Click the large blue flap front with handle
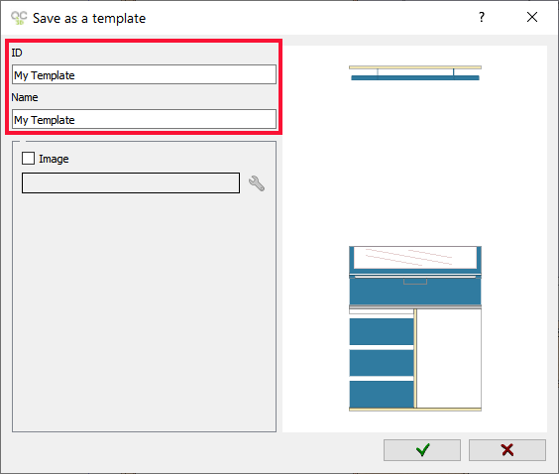 (415, 292)
